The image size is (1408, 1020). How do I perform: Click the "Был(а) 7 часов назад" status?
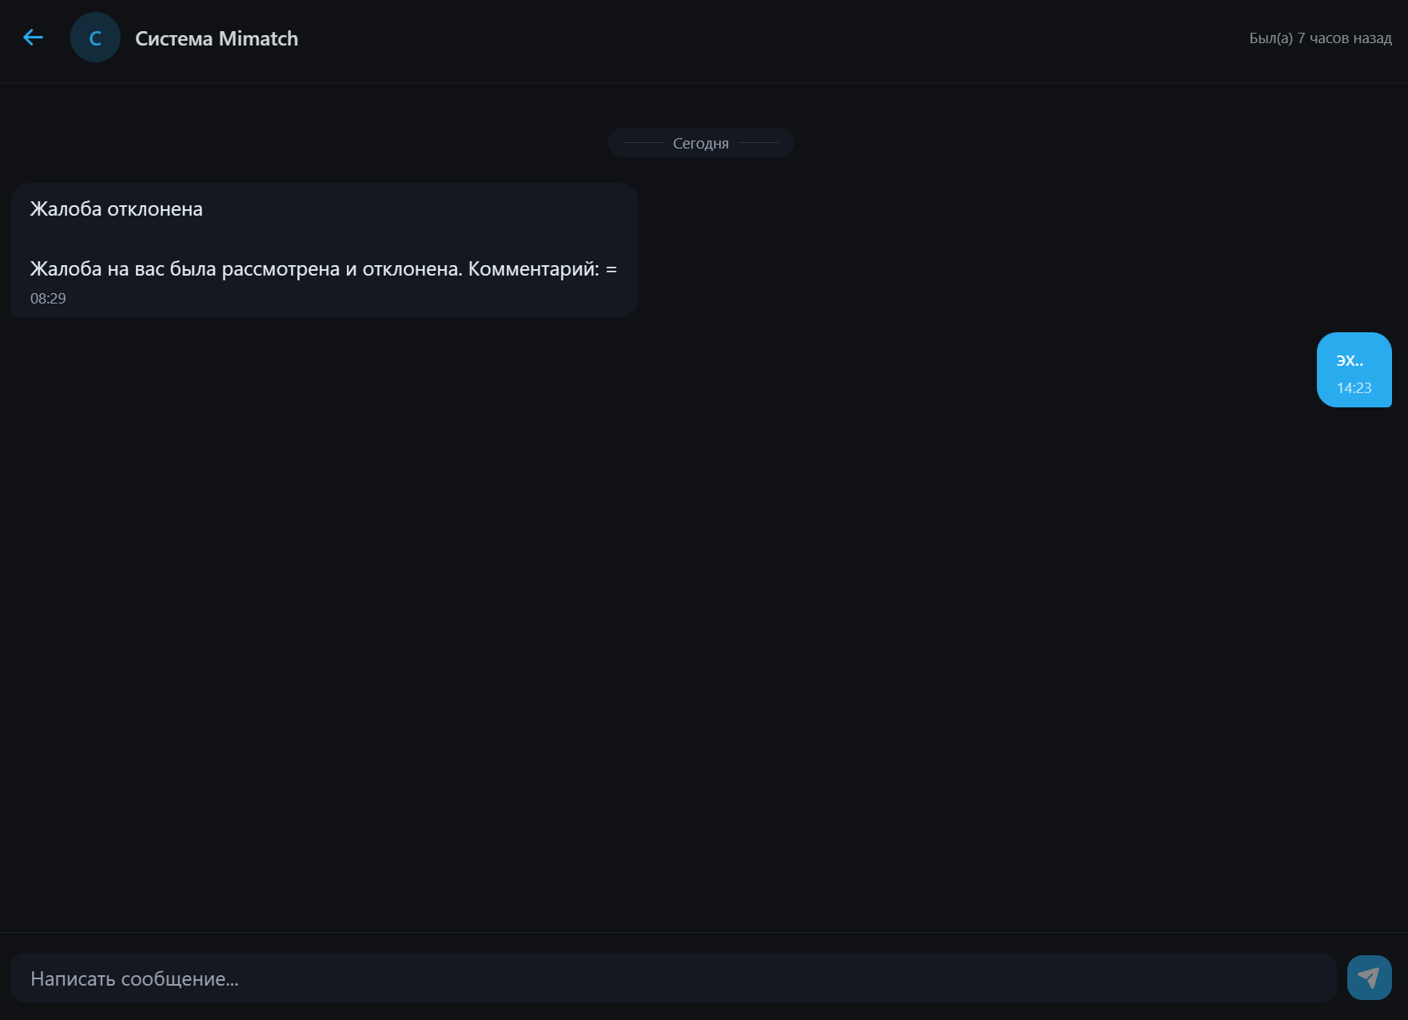pos(1320,38)
